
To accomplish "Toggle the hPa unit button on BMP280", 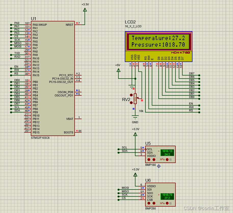I will 167,203.
